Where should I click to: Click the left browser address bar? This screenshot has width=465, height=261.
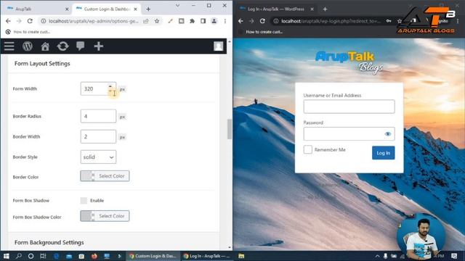click(x=94, y=21)
